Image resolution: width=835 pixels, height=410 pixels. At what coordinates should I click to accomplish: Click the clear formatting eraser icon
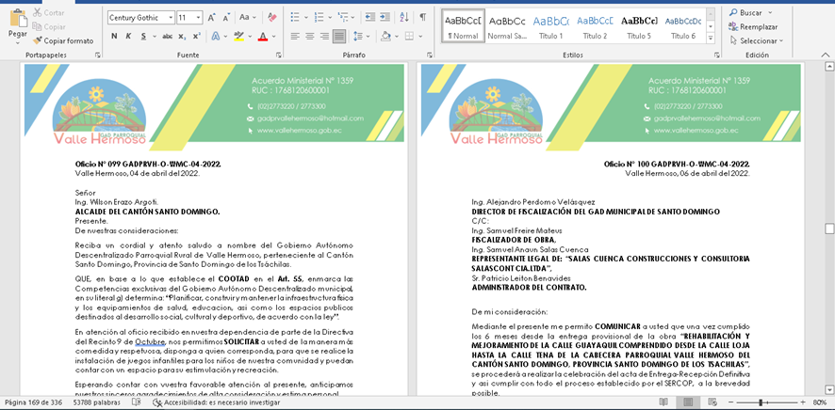pos(272,18)
